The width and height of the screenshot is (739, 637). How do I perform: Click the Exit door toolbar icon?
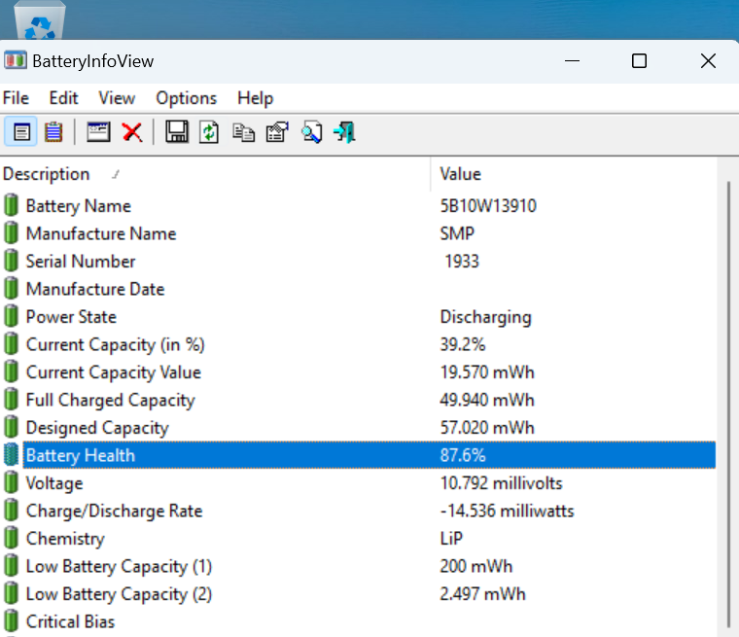coord(344,132)
